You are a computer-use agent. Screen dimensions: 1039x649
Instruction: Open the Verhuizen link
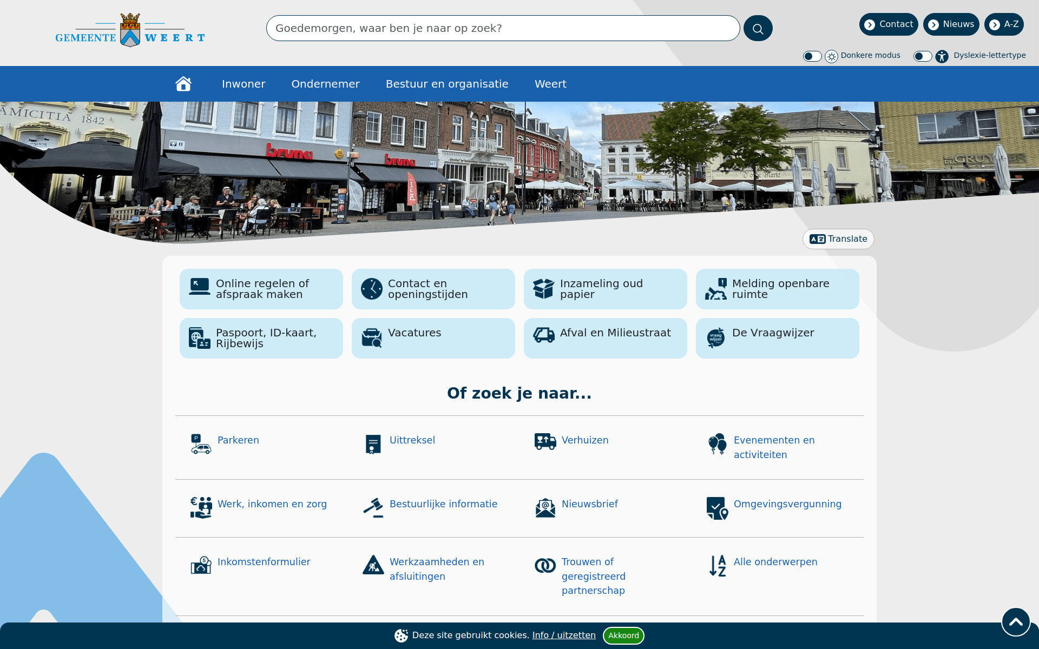585,440
